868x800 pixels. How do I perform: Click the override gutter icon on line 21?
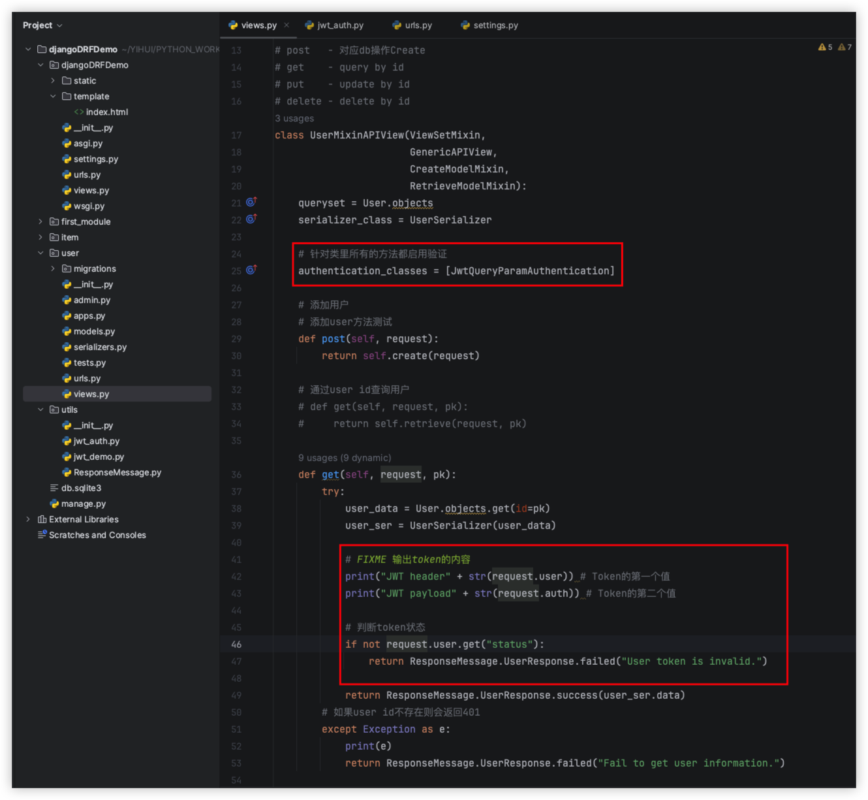251,202
